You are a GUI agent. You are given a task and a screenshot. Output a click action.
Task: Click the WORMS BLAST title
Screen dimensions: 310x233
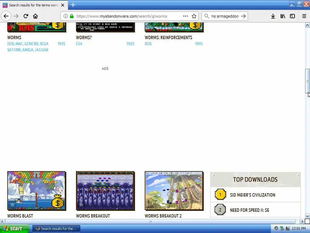pos(20,216)
